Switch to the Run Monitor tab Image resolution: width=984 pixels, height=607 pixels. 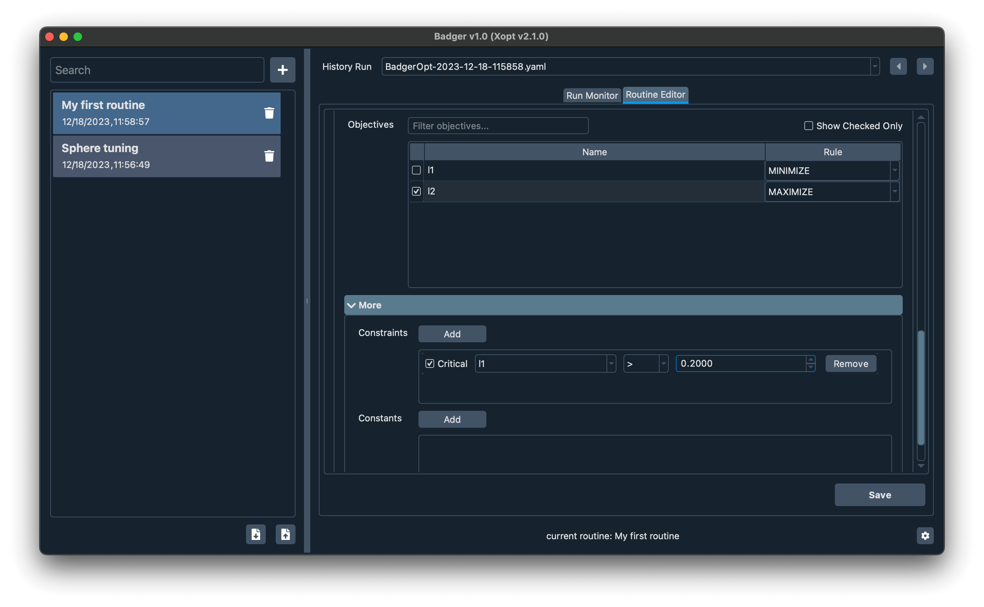(591, 93)
